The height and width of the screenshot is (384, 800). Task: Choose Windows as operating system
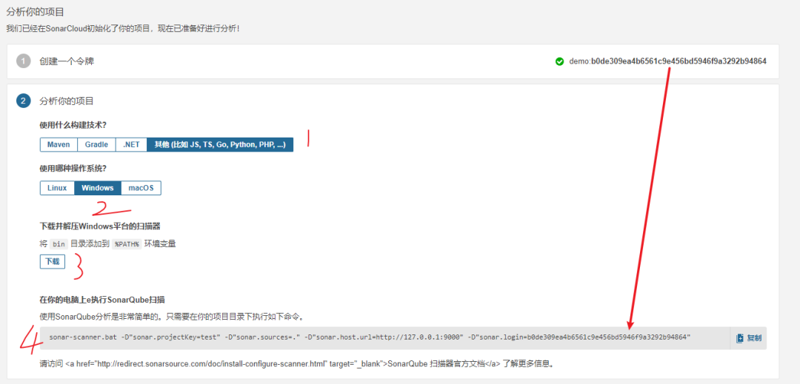pos(98,188)
